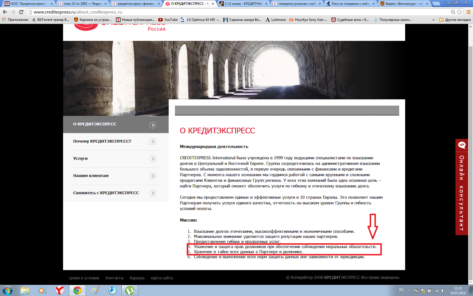Open the Онлайн консультант side tab

[x=462, y=187]
